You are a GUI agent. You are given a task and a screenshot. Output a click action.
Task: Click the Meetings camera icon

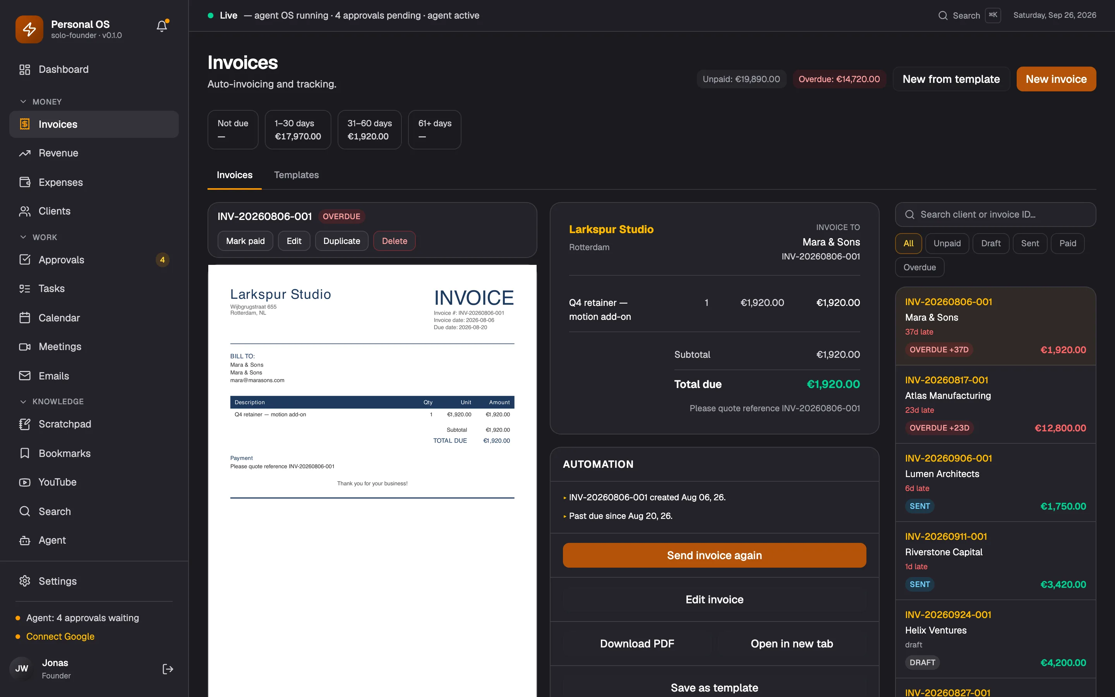tap(25, 347)
